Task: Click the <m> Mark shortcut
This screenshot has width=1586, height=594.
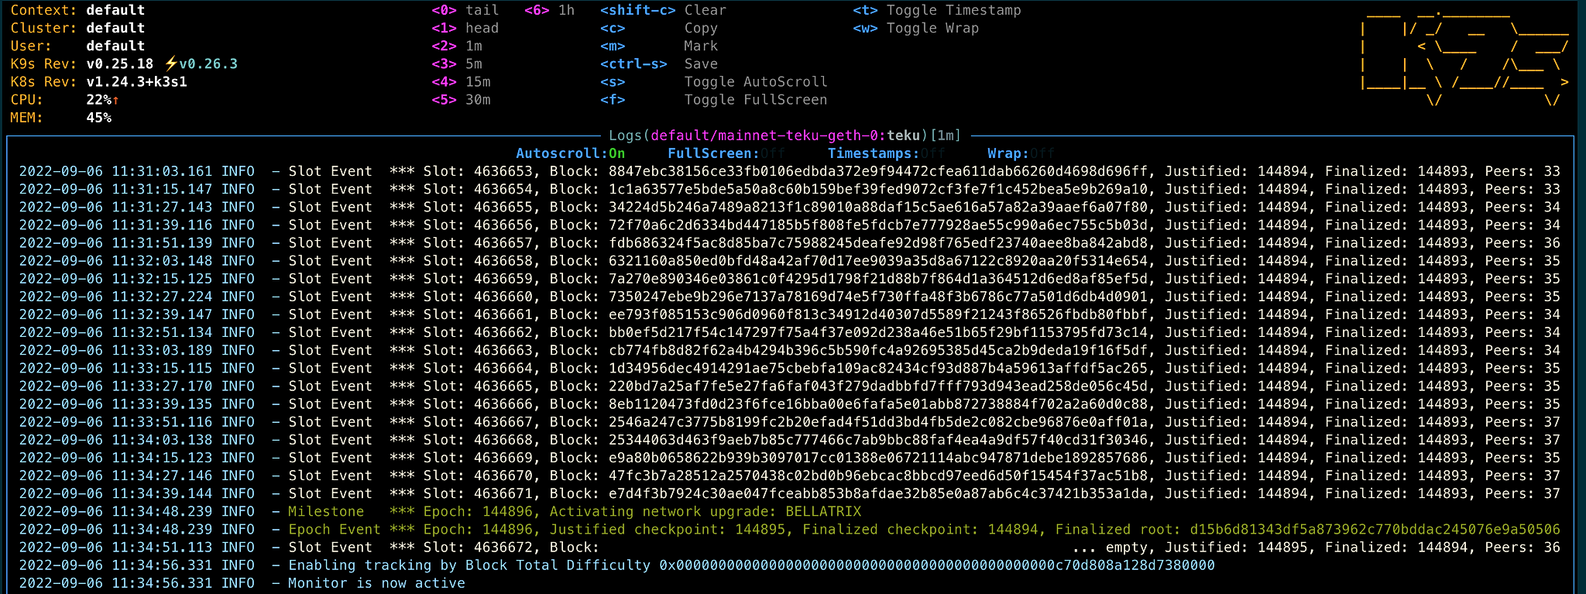Action: coord(659,46)
